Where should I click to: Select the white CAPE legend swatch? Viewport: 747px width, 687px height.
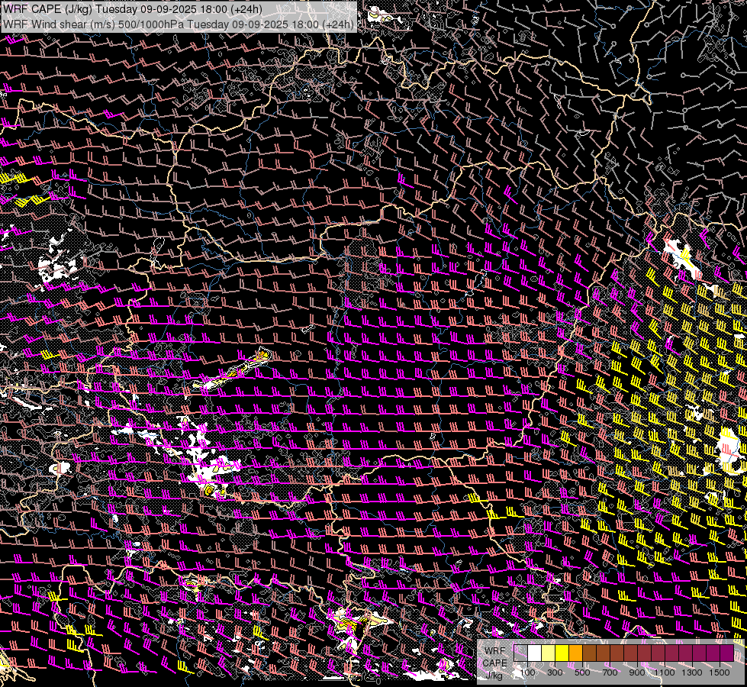click(x=535, y=653)
